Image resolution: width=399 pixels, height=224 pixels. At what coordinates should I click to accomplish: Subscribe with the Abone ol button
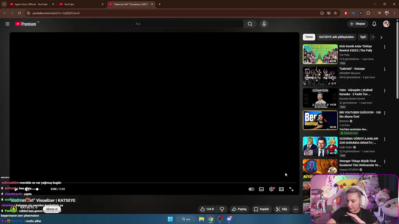52,209
